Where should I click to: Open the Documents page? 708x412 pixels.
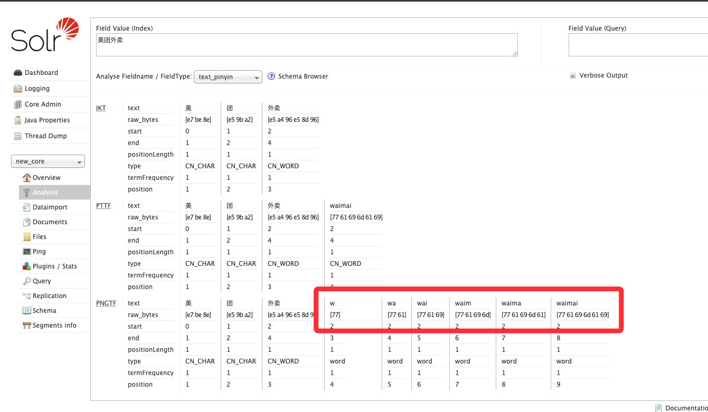coord(50,222)
